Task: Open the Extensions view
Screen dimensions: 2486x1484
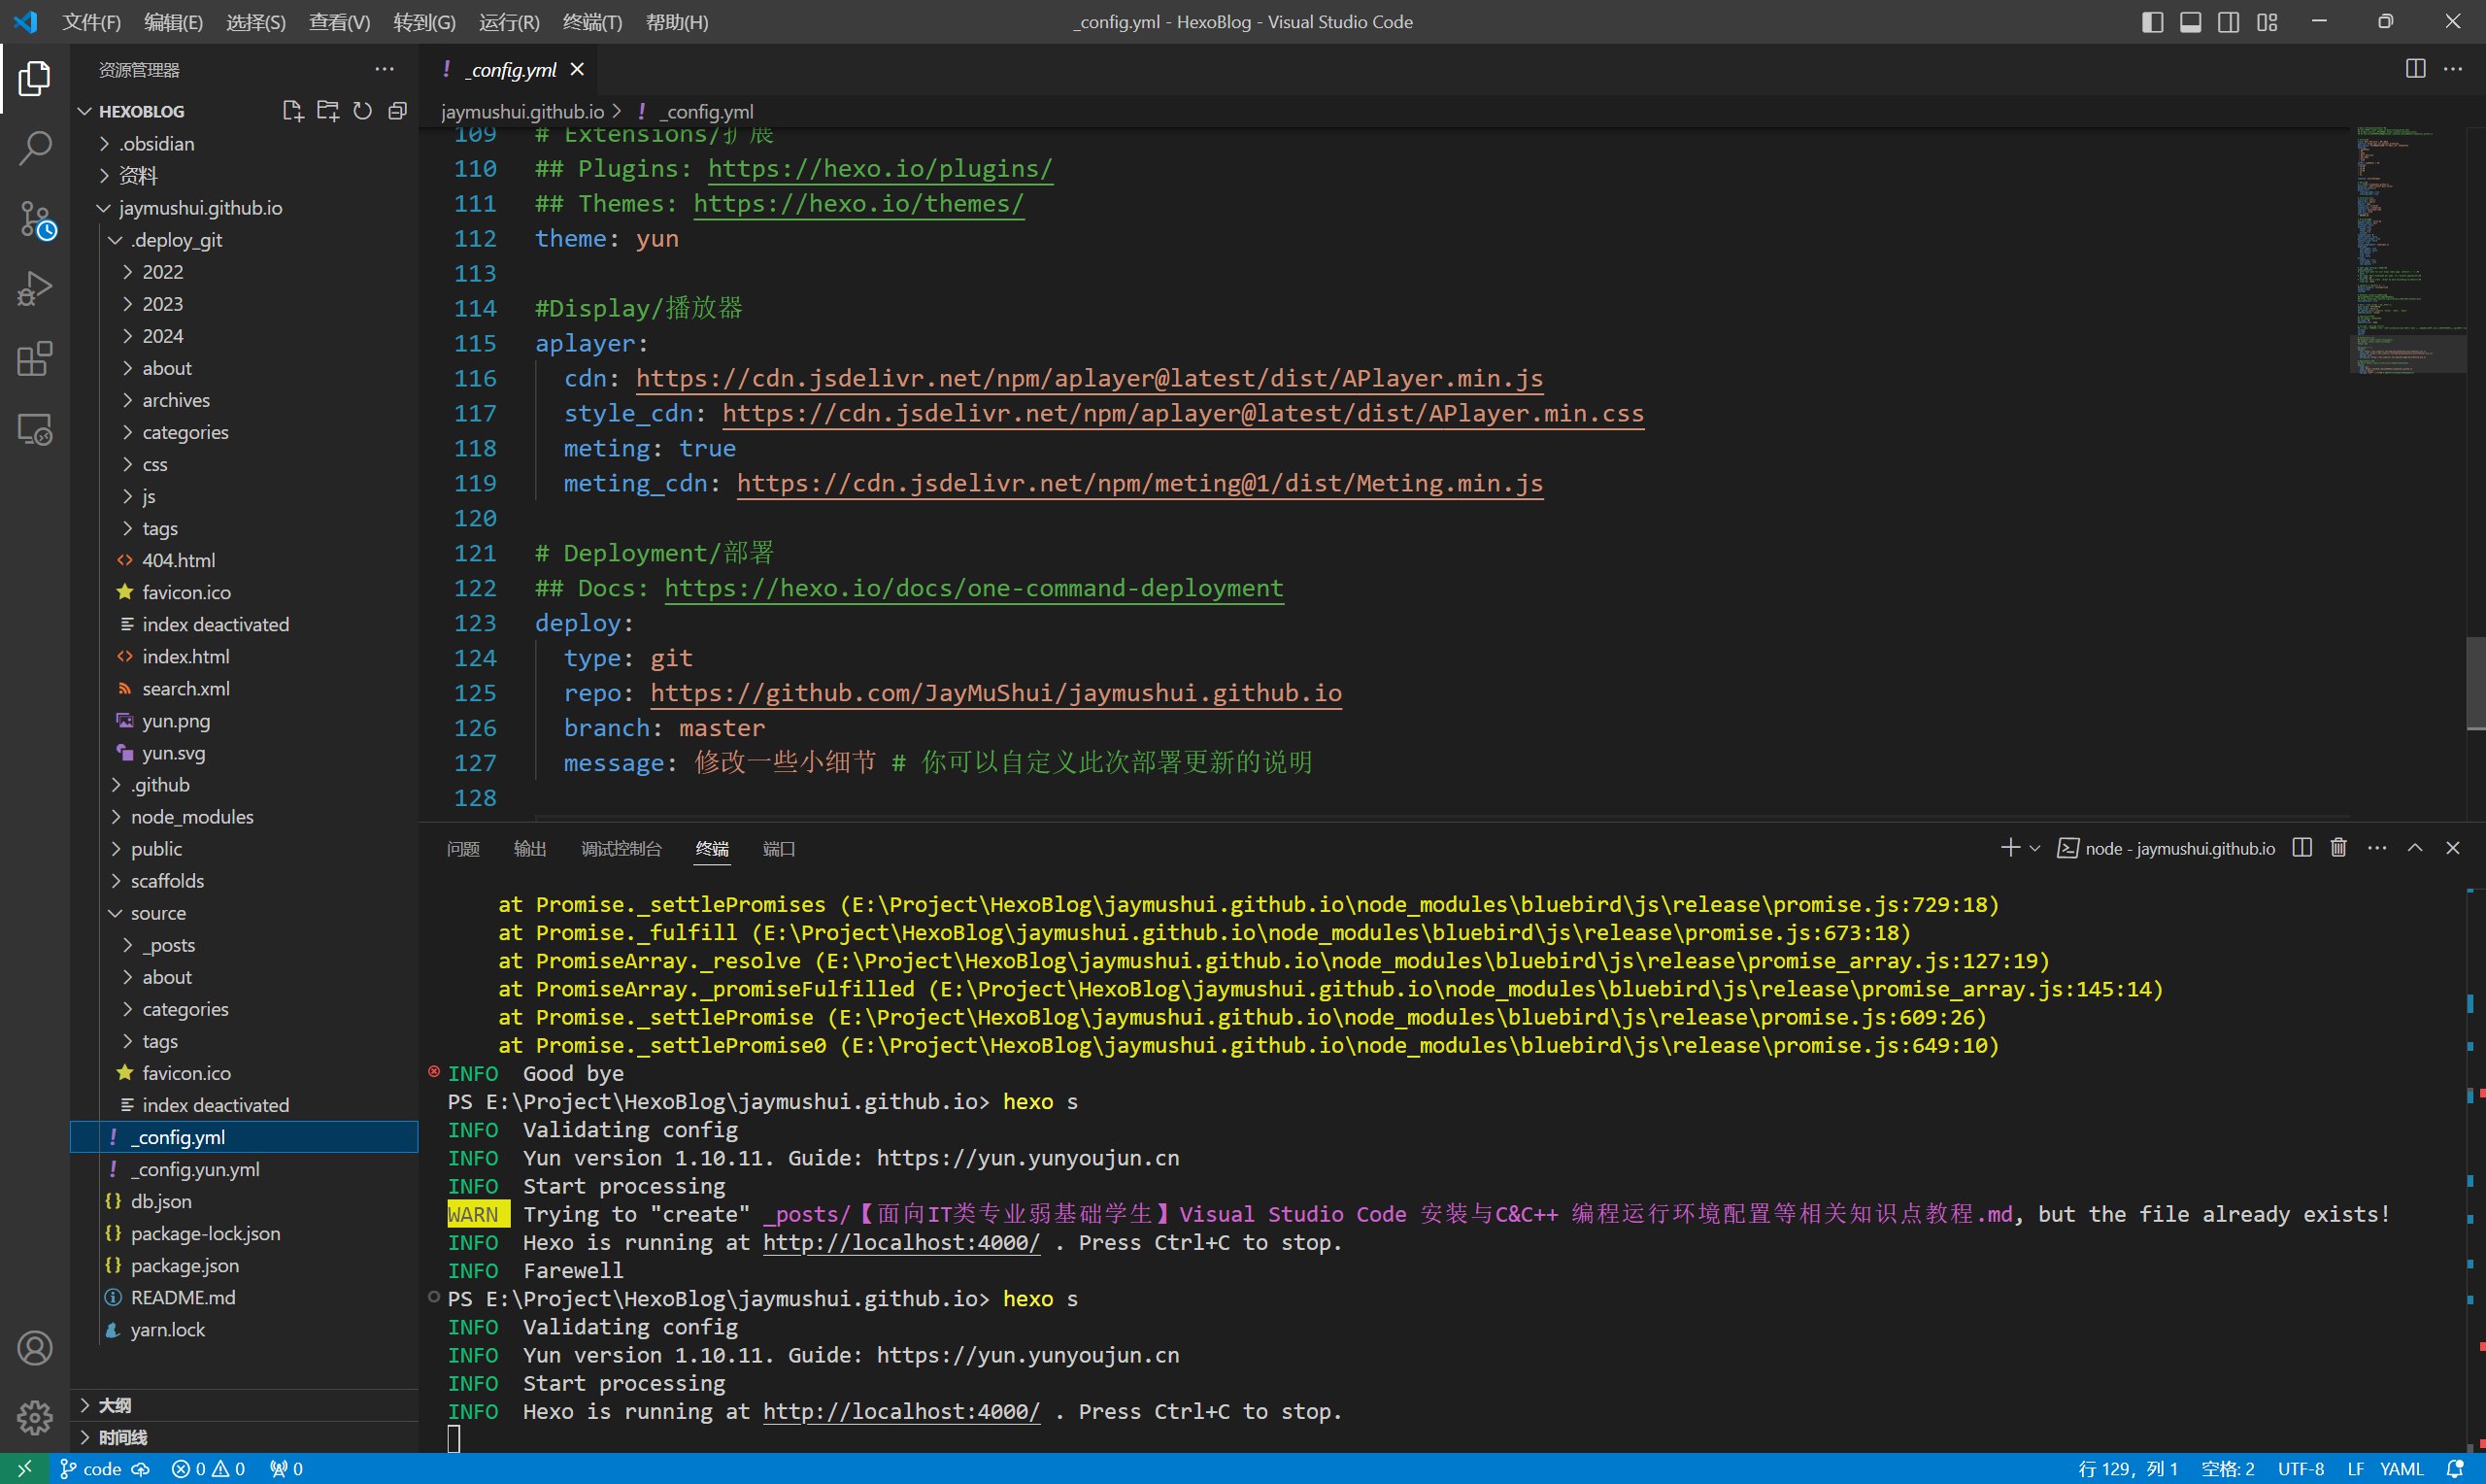Action: tap(35, 359)
